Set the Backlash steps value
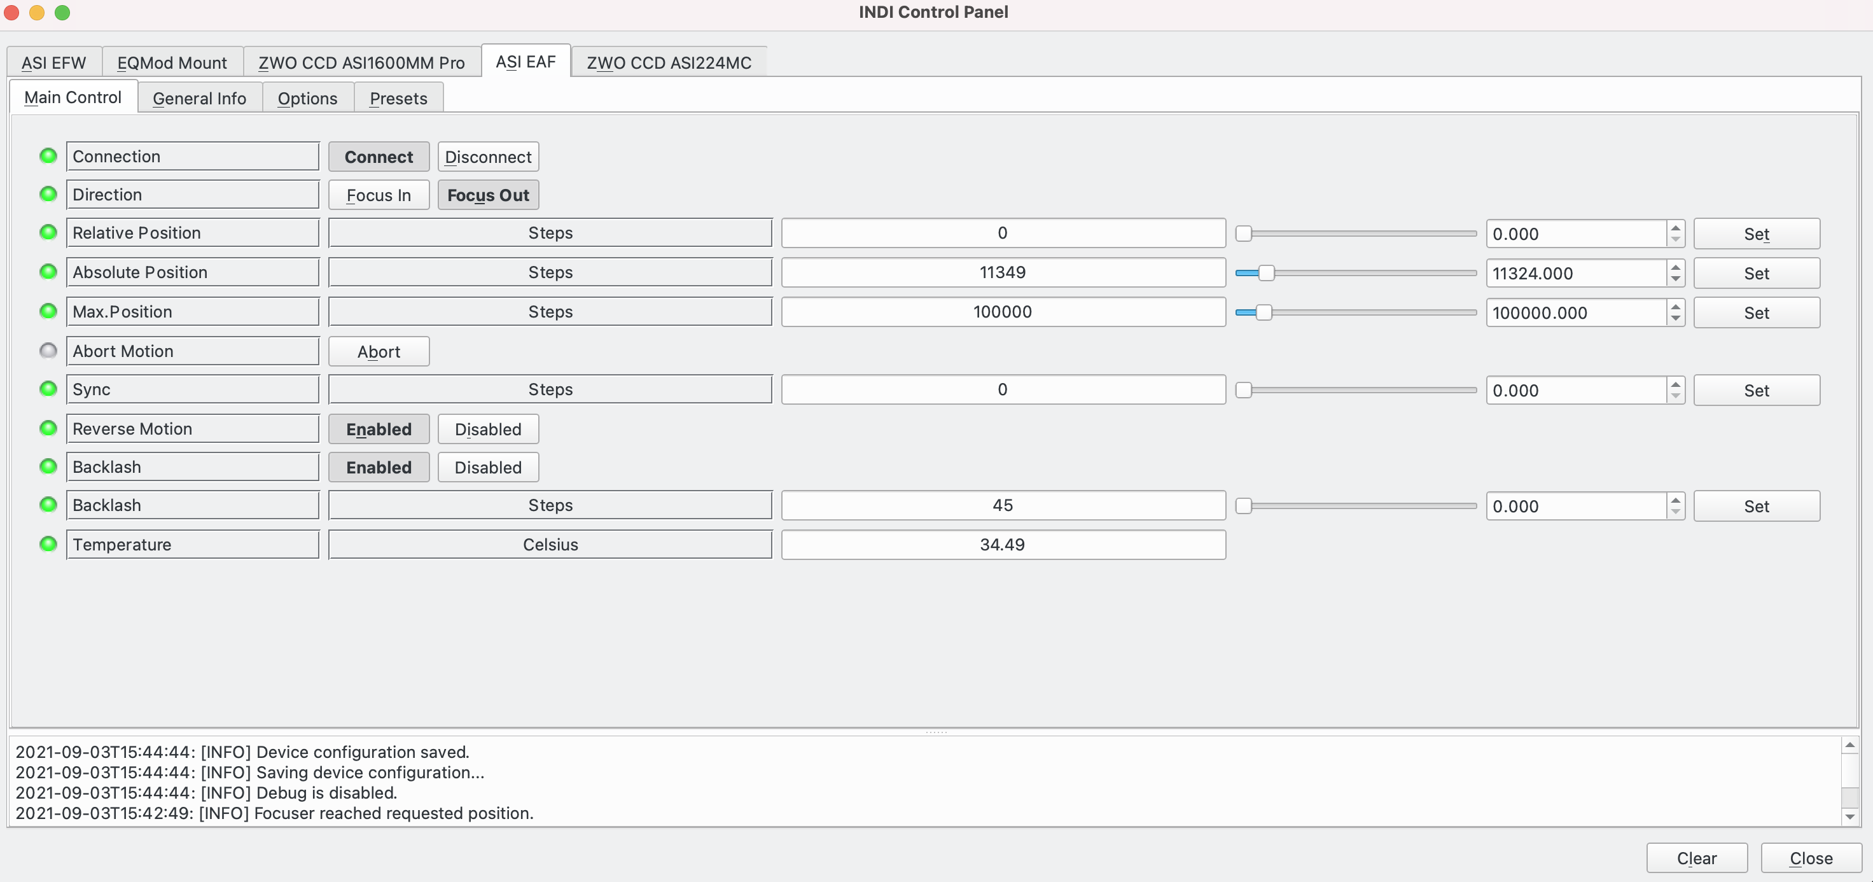 1757,506
